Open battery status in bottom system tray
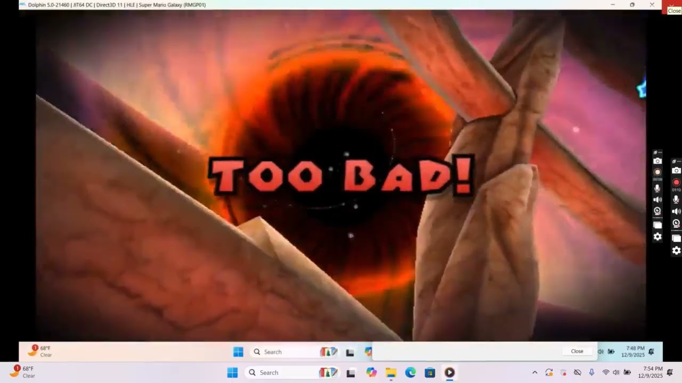 (x=628, y=372)
